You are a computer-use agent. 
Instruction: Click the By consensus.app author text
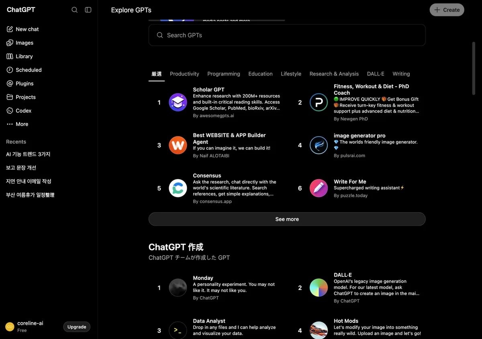click(212, 202)
